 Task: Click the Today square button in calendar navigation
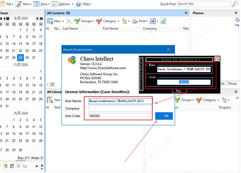coord(8,19)
